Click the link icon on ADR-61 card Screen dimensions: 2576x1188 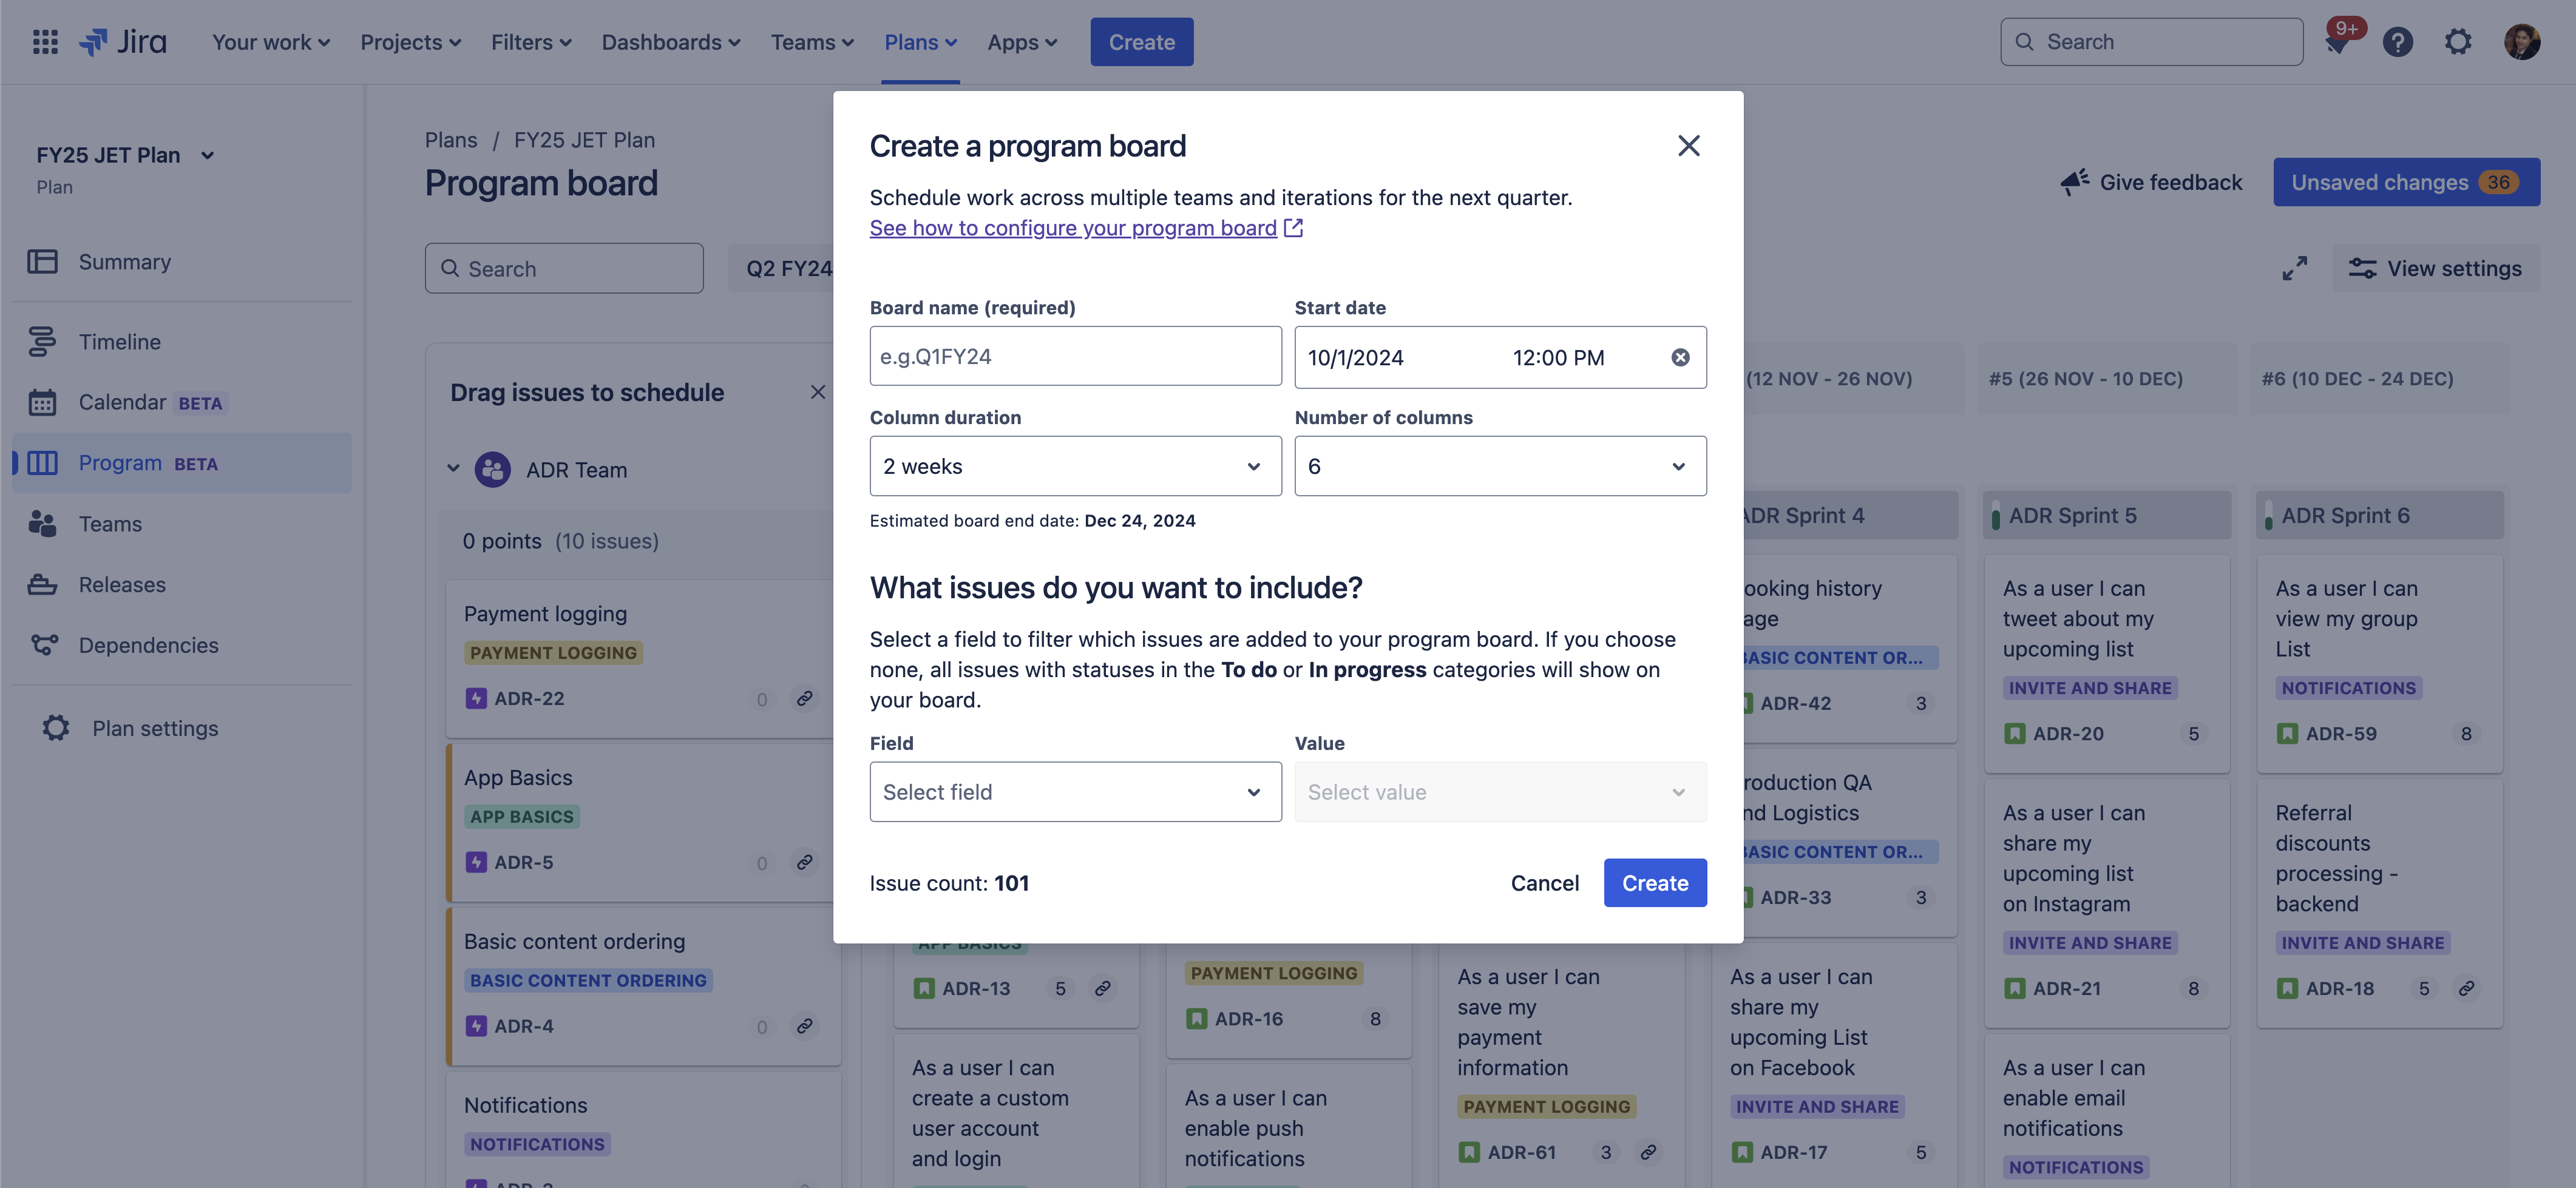1648,1152
